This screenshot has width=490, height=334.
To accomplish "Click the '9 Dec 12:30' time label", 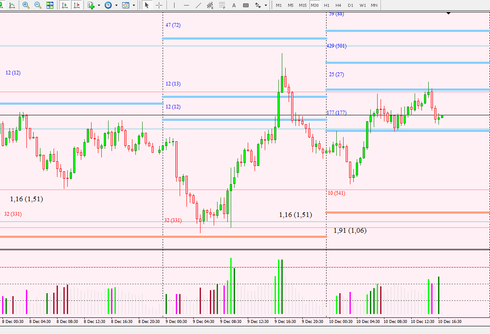I will (258, 322).
